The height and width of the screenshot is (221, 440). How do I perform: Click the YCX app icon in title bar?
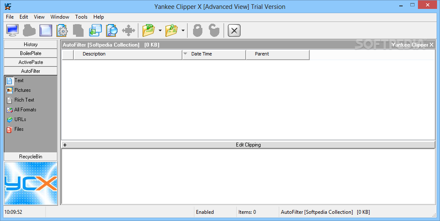(8, 6)
